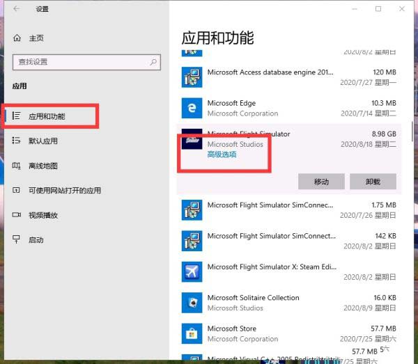Viewport: 418px width, 364px height.
Task: Open the 高级选项 link
Action: [x=222, y=155]
